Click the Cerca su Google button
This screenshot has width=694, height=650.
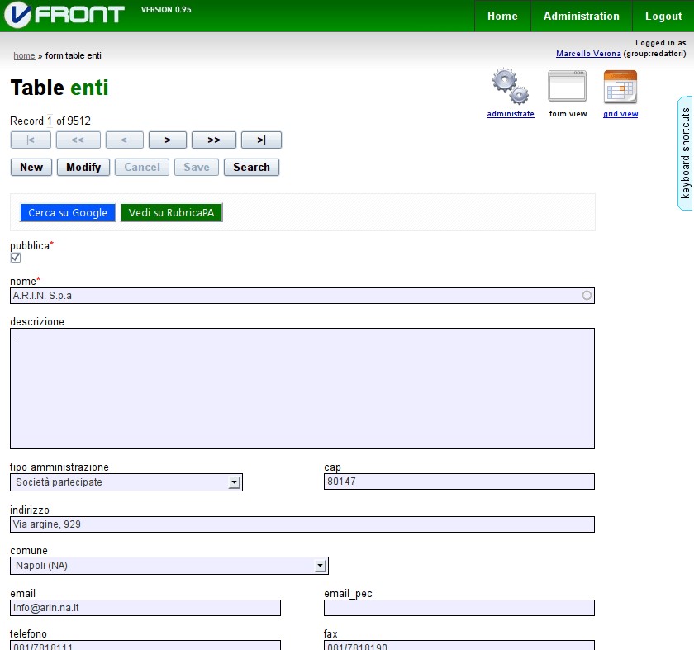(68, 213)
